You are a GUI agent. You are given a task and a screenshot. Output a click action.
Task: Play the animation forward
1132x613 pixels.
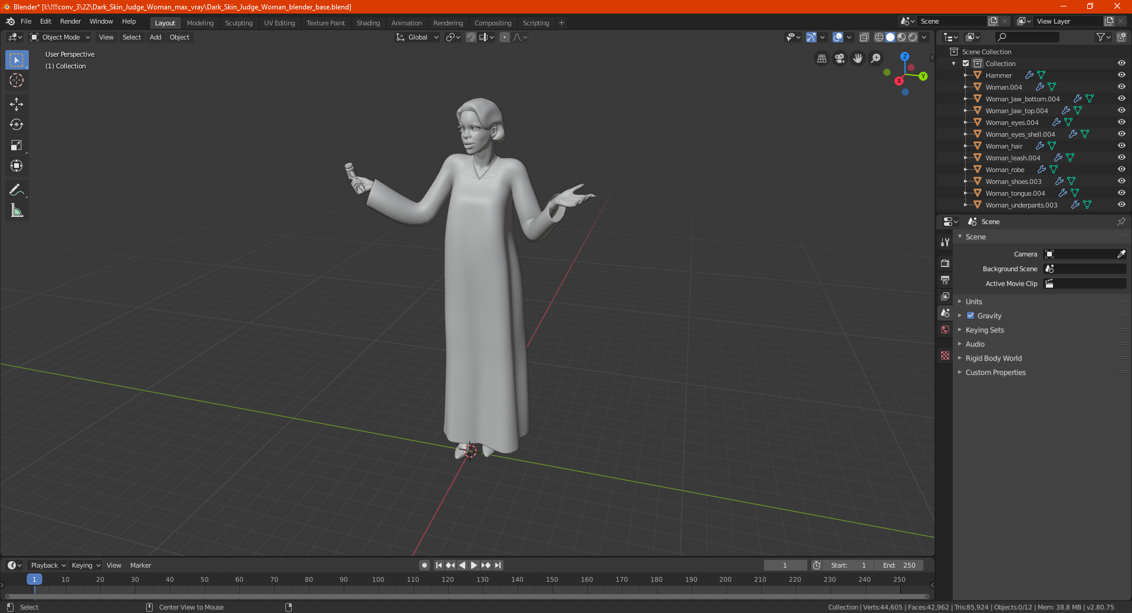coord(474,565)
